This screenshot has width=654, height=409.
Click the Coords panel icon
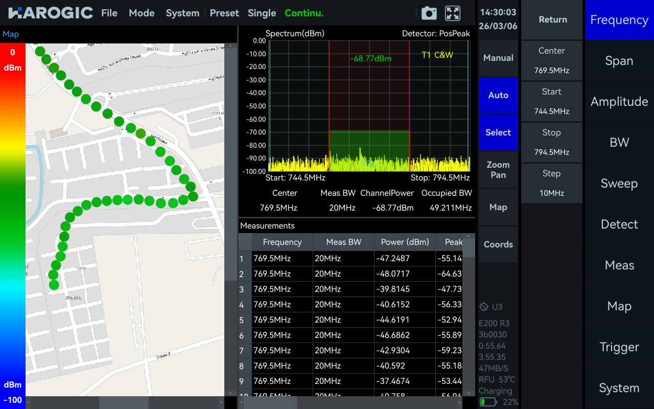(x=498, y=244)
